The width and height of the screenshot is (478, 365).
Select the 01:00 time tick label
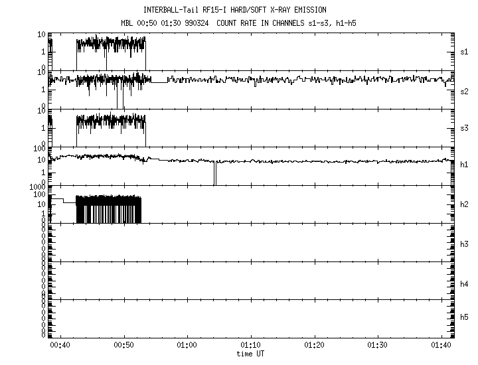tap(187, 346)
